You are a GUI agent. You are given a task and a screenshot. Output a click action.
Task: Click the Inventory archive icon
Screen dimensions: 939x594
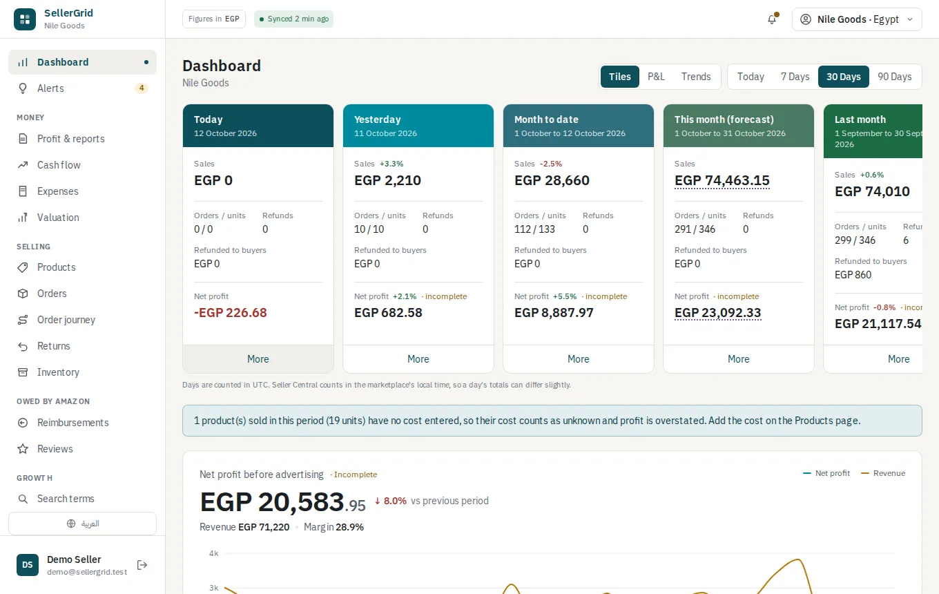point(23,372)
